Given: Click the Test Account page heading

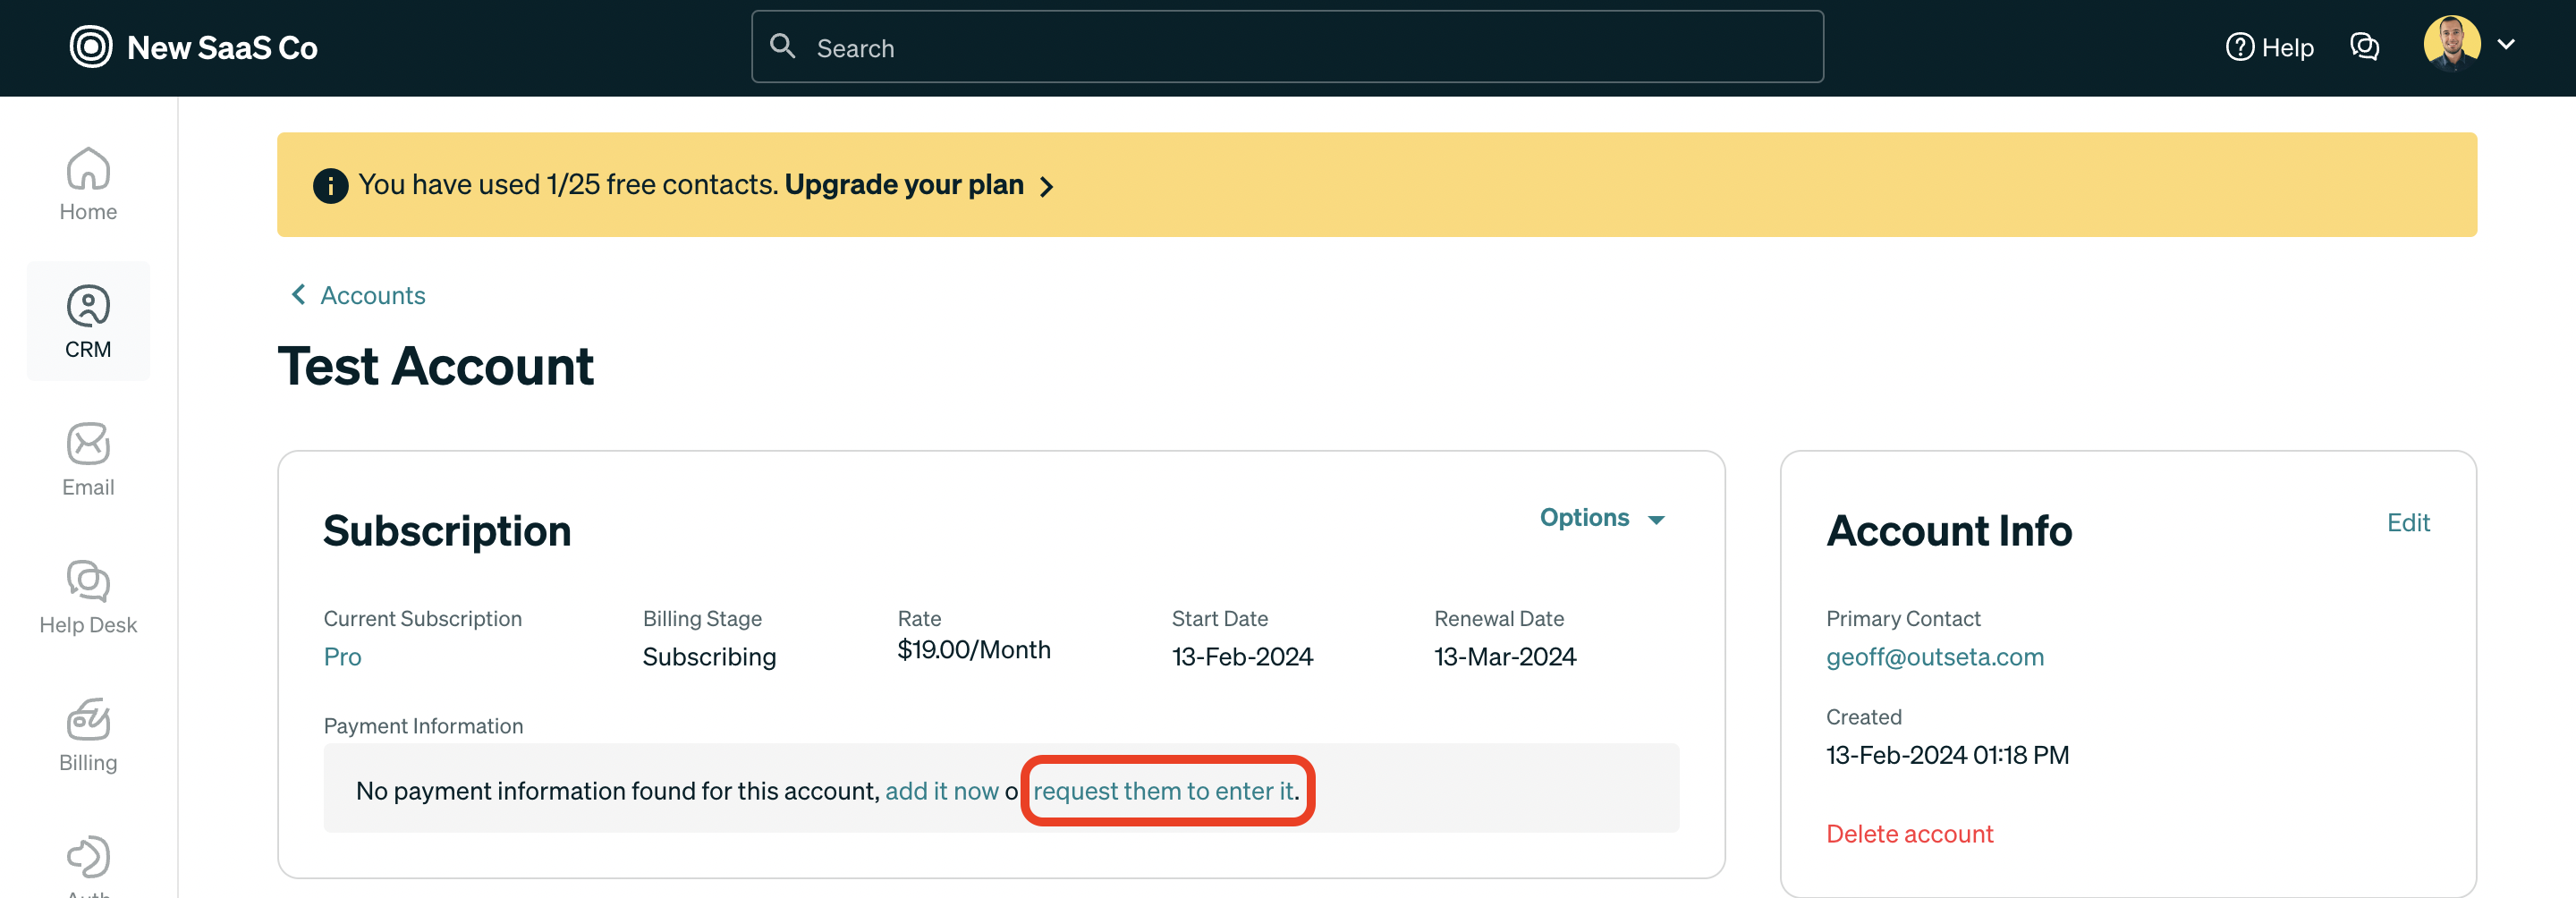Looking at the screenshot, I should click(436, 365).
